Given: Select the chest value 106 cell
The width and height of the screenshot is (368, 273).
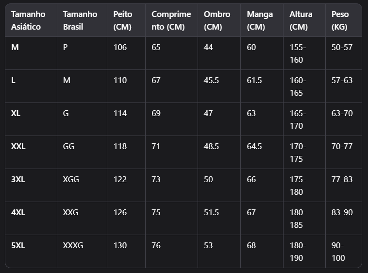Looking at the screenshot, I should (x=120, y=47).
